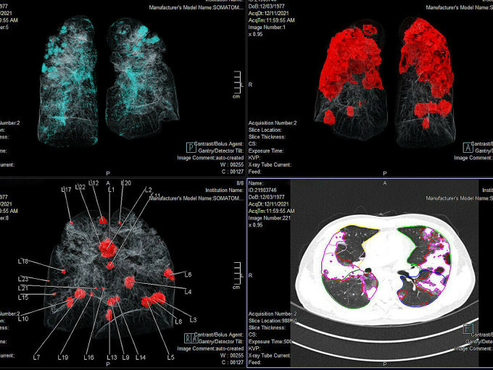
Task: Click the P orientation cube in top-left view
Action: click(190, 144)
